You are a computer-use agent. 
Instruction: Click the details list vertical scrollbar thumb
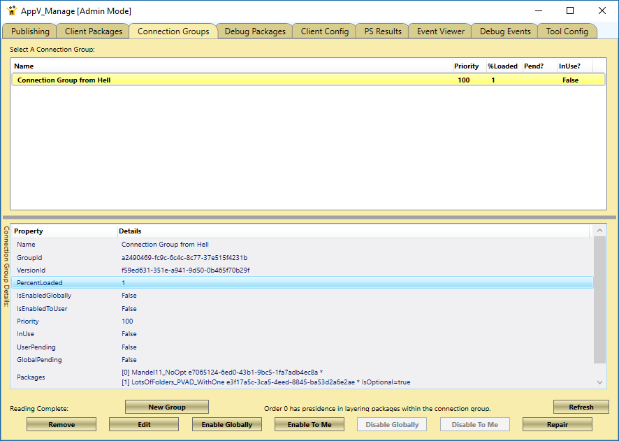pos(599,300)
